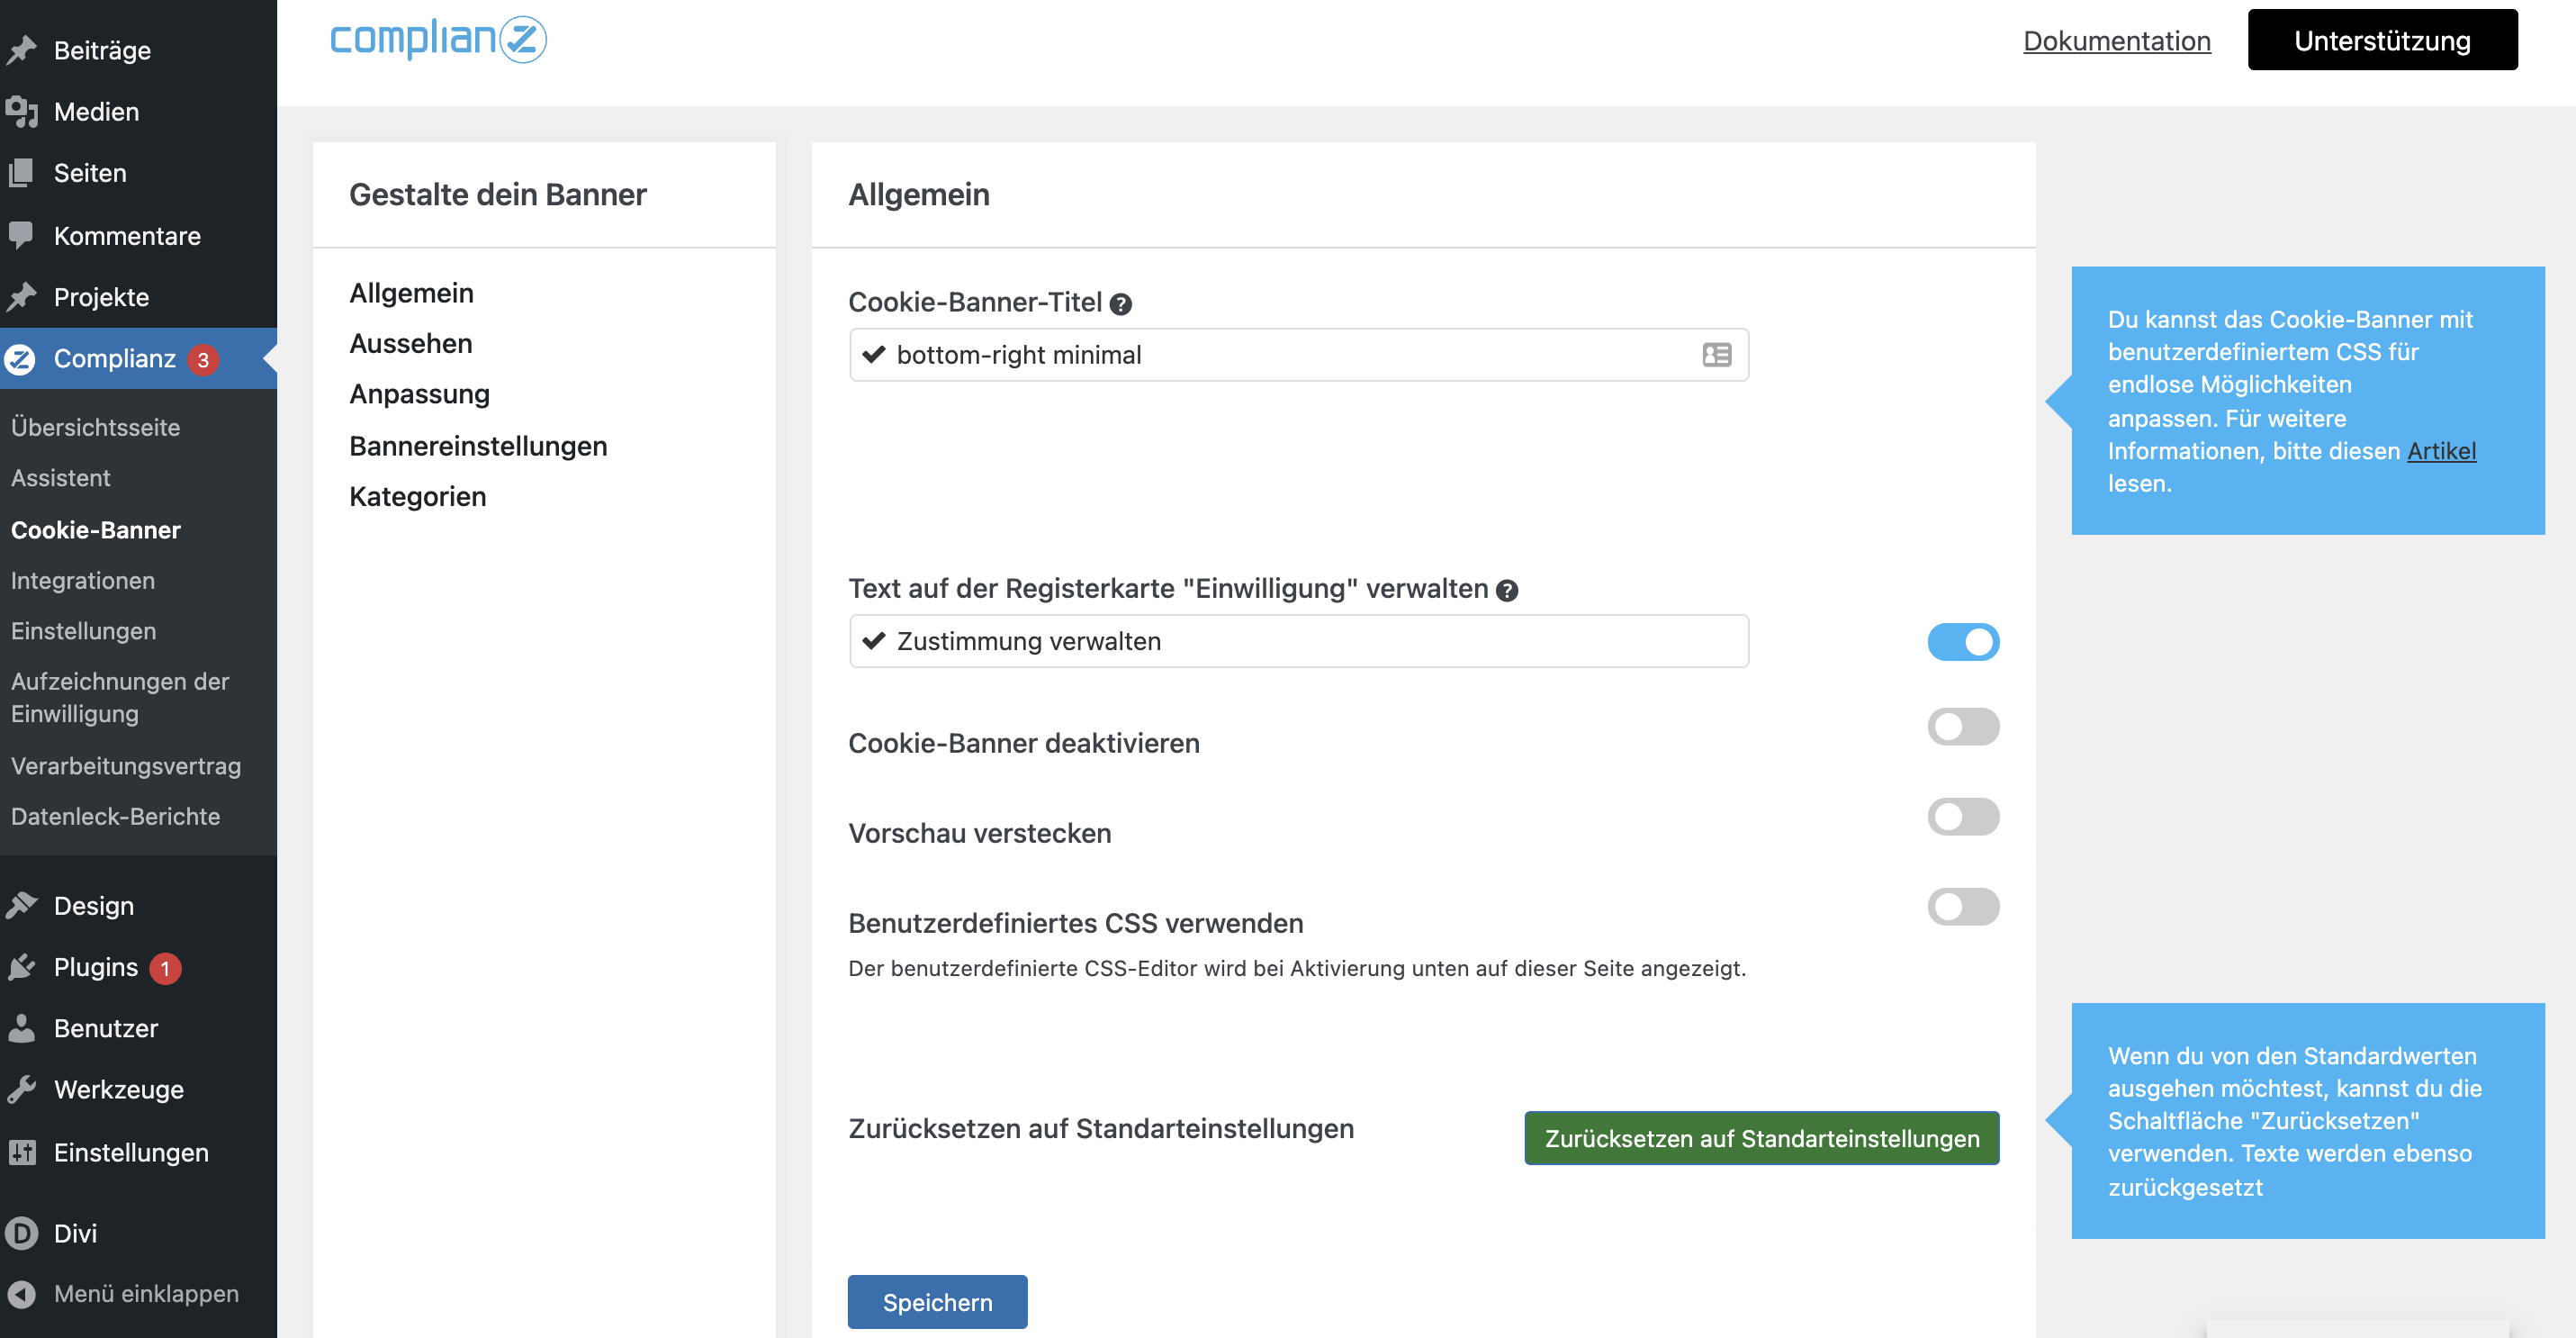Viewport: 2576px width, 1338px height.
Task: Click the Benutzer person icon
Action: coord(22,1028)
